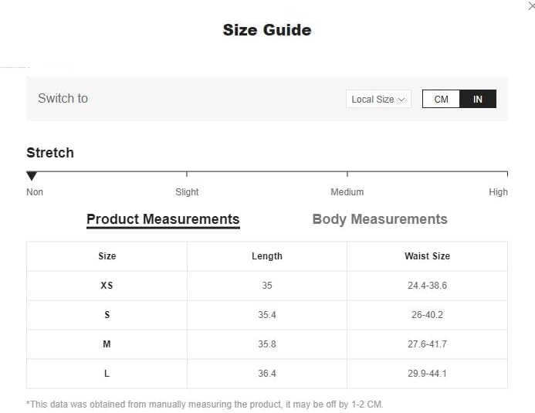Click the Slight stretch label
This screenshot has width=535, height=413.
click(x=187, y=192)
